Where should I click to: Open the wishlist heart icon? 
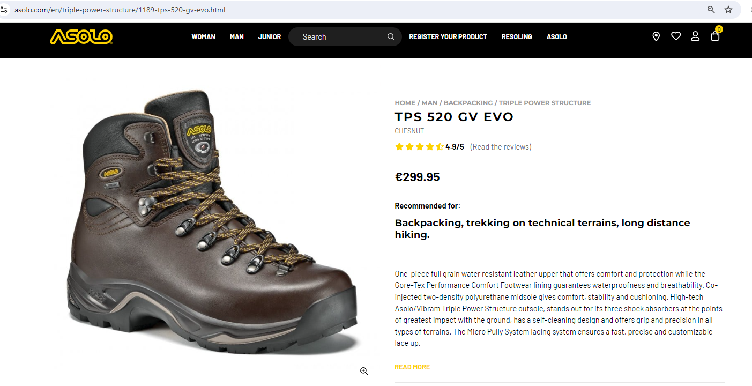point(676,36)
